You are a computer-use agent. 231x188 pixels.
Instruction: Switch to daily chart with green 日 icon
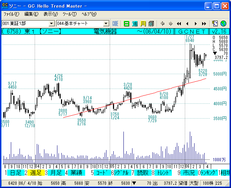[x=126, y=23]
